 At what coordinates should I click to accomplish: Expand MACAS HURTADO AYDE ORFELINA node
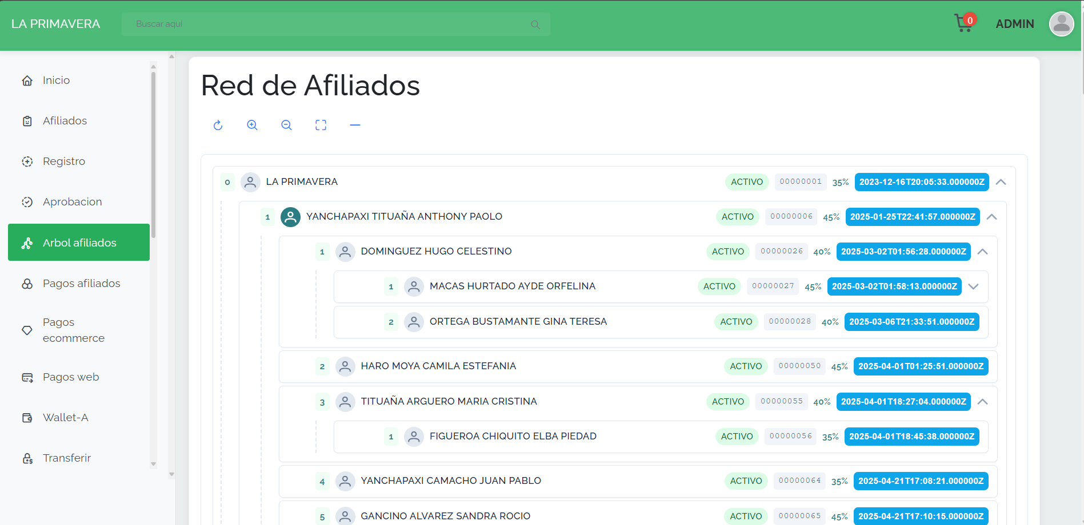point(973,286)
